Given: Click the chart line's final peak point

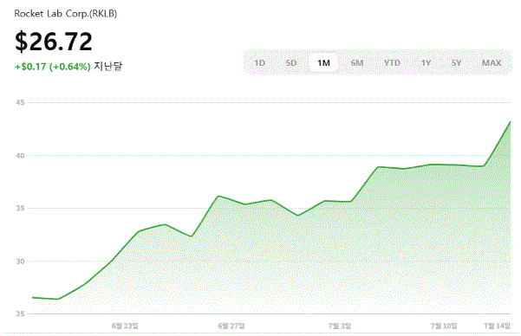Looking at the screenshot, I should (x=510, y=122).
